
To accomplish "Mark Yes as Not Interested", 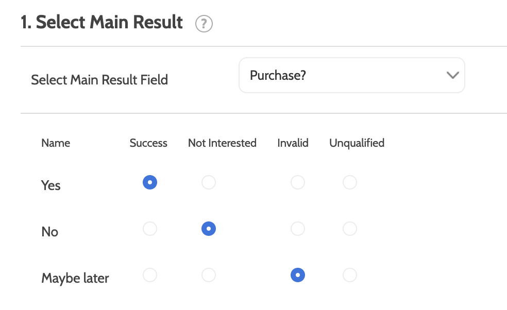I will pos(209,182).
